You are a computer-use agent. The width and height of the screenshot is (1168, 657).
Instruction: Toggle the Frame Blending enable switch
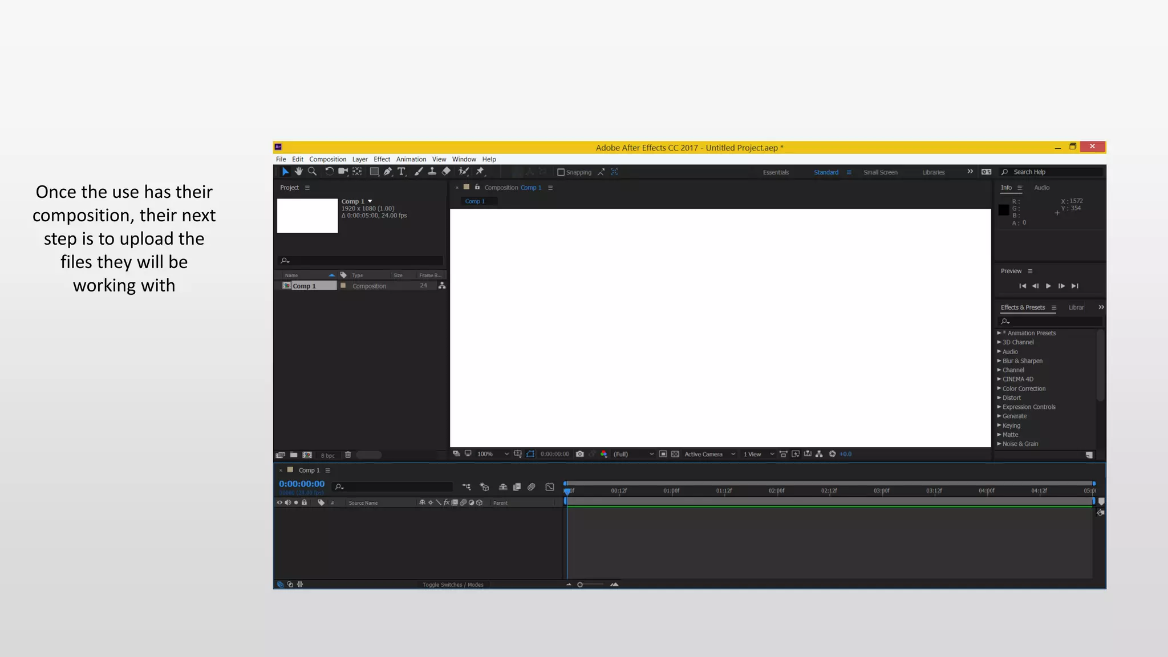pyautogui.click(x=517, y=487)
